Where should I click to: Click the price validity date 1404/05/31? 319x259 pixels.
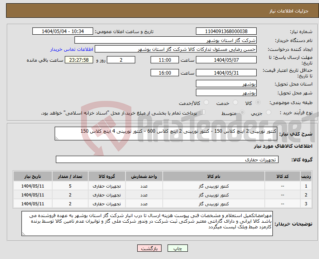(x=226, y=73)
